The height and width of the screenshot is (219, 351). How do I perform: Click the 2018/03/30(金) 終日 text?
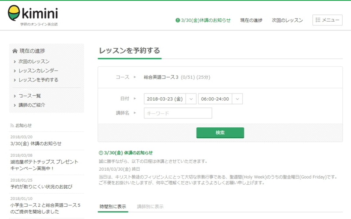(119, 169)
